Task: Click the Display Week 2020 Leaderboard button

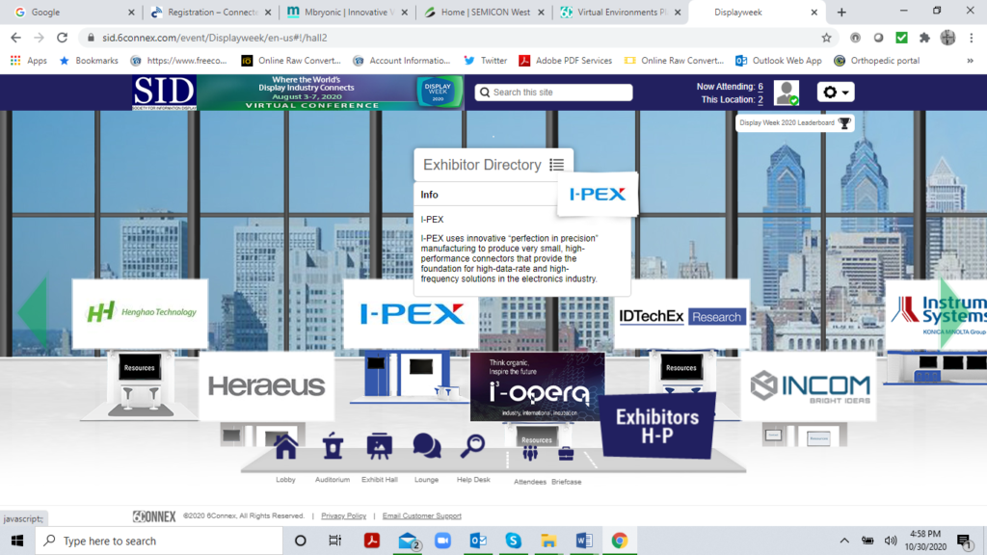Action: point(795,122)
